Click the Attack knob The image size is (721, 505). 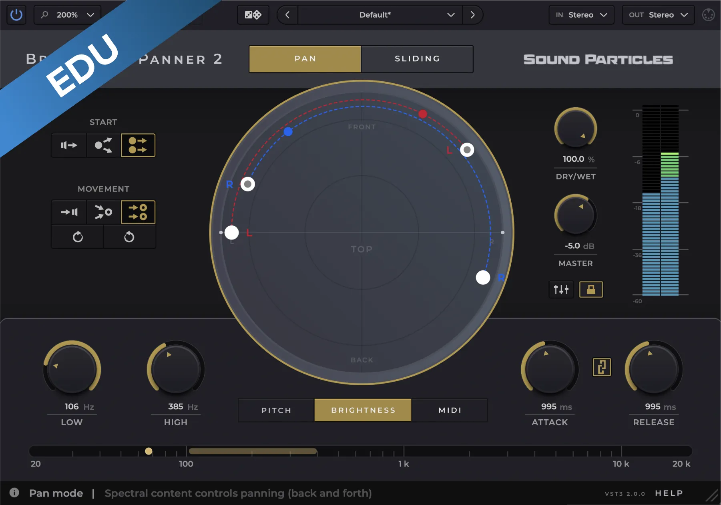(550, 369)
